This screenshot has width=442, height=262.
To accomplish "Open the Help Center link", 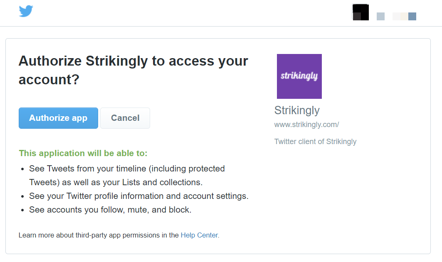I will [x=200, y=235].
